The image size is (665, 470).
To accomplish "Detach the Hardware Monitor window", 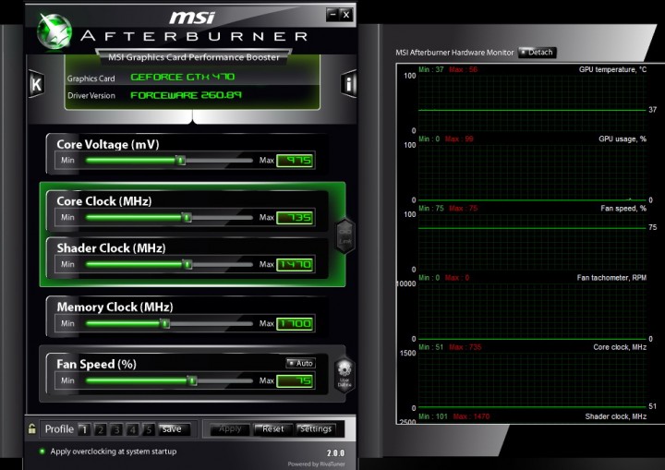I will point(537,53).
